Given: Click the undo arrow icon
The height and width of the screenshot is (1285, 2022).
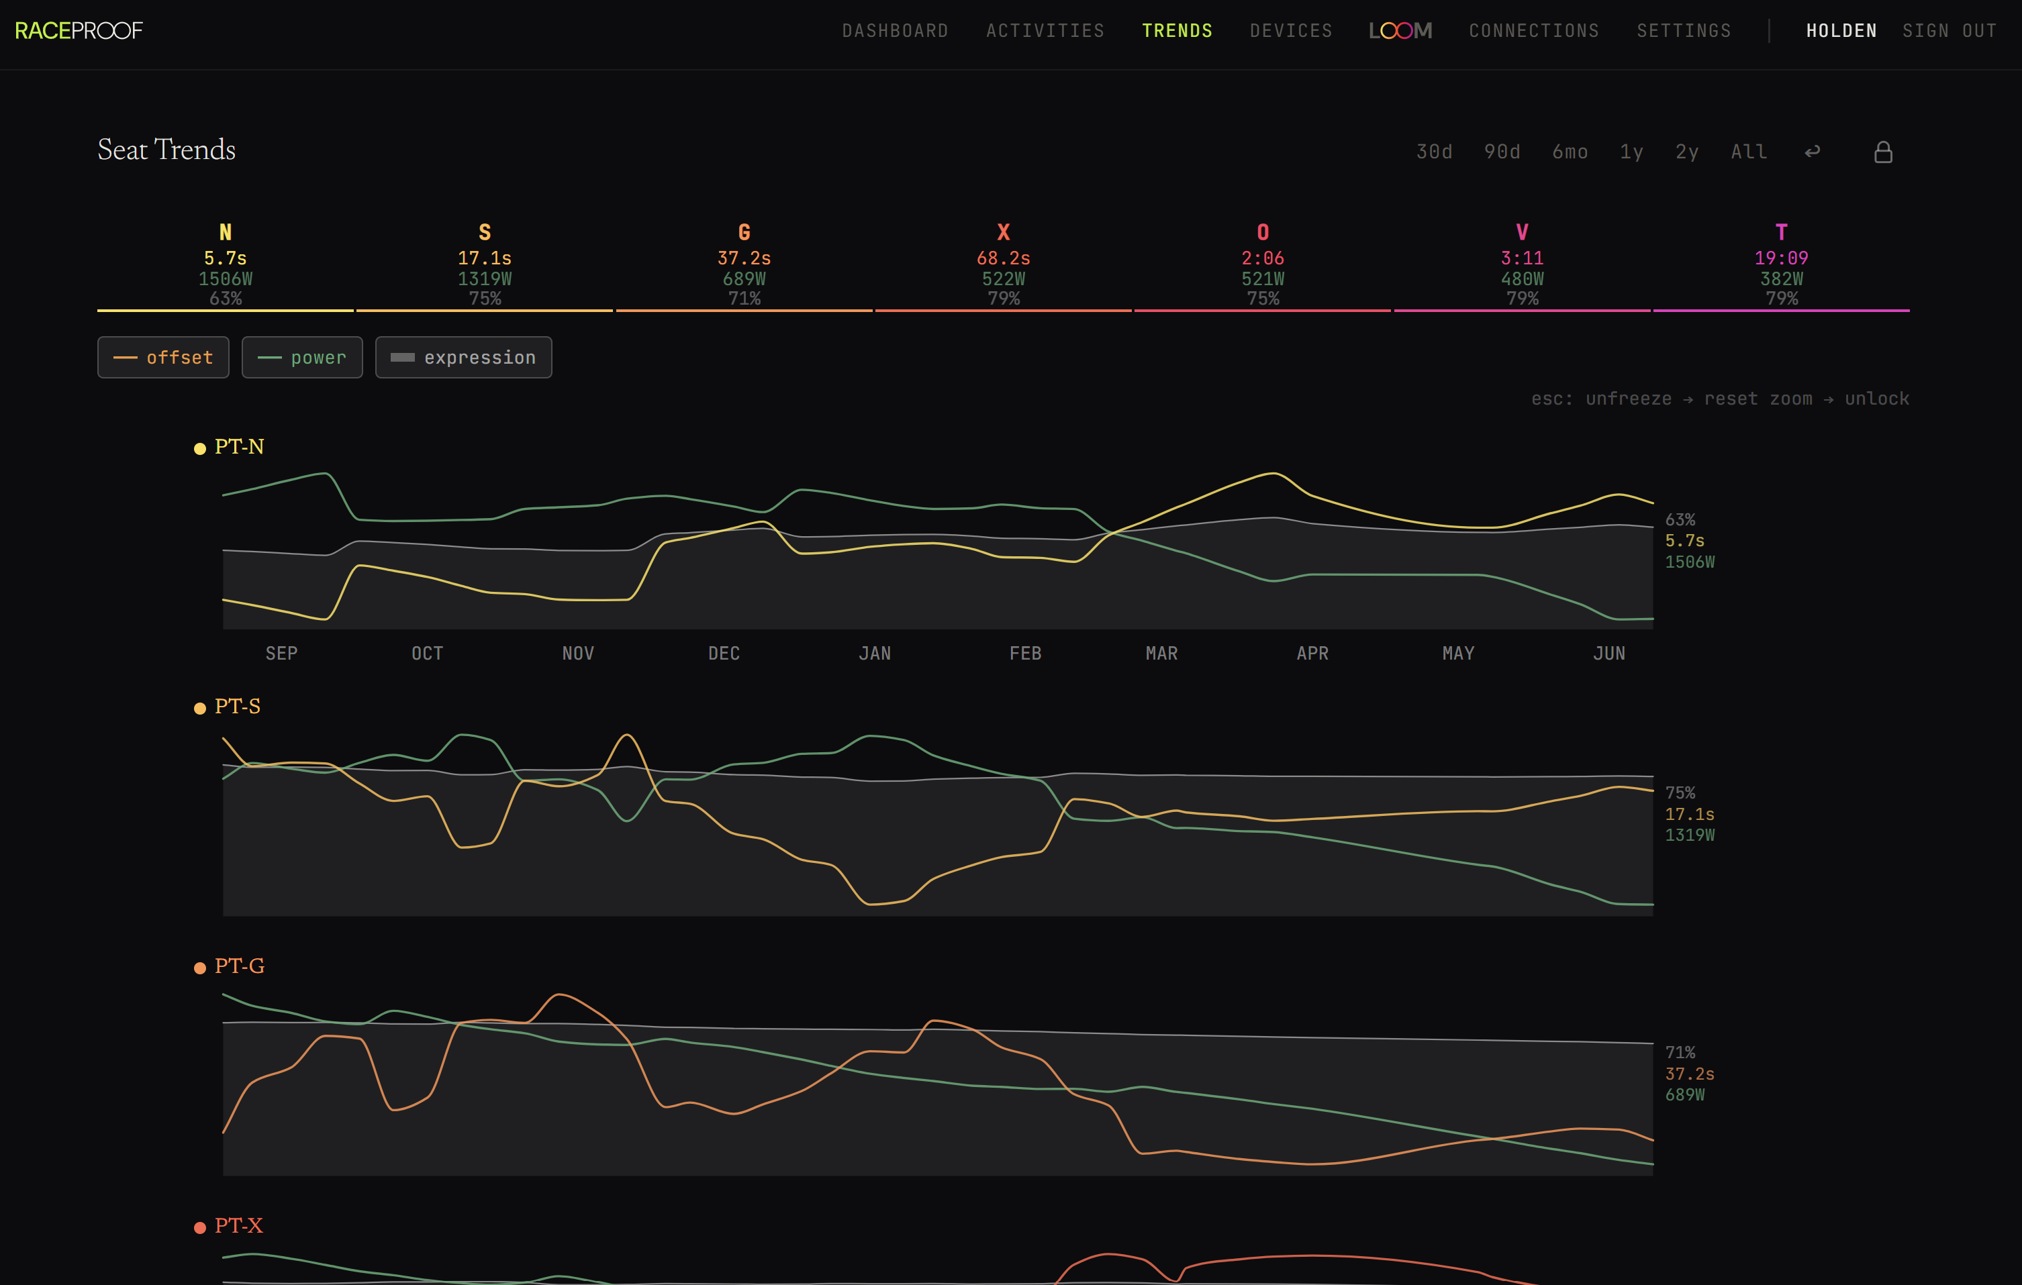Looking at the screenshot, I should pyautogui.click(x=1812, y=151).
